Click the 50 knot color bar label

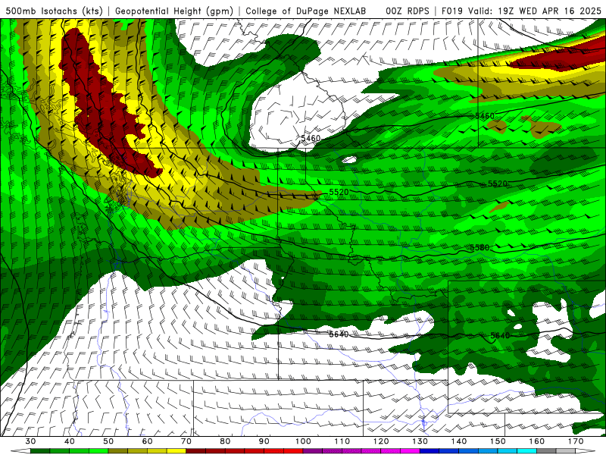(x=108, y=441)
